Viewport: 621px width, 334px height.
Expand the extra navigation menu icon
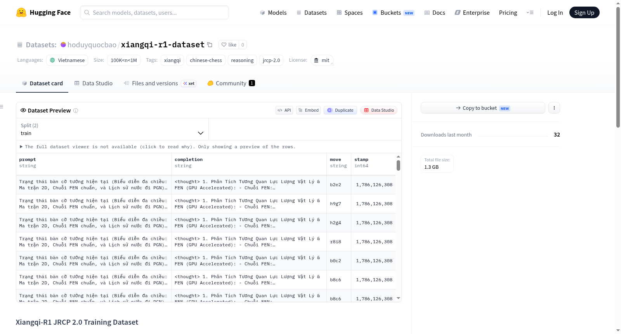(530, 12)
